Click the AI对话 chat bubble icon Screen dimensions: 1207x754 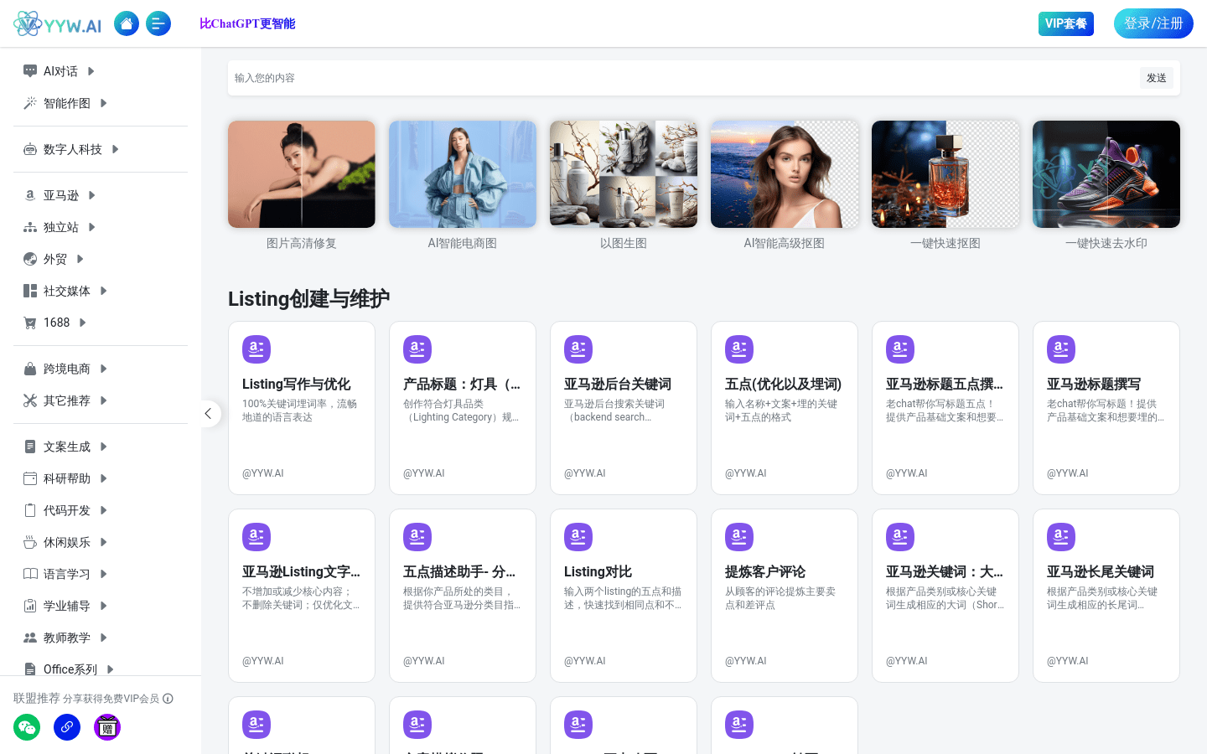(30, 71)
